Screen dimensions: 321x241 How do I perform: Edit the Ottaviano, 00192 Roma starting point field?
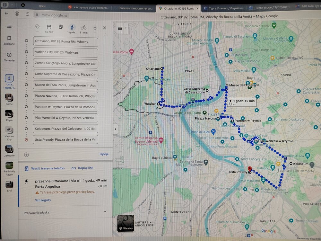click(65, 42)
